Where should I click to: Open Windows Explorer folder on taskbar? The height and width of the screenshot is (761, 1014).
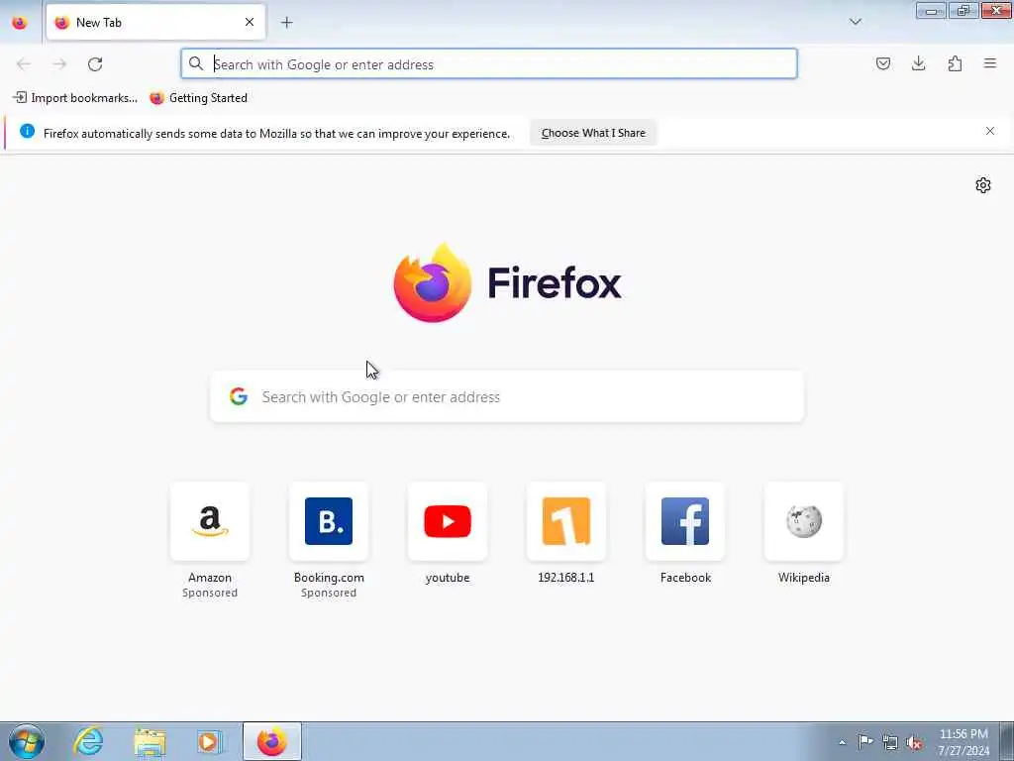click(151, 741)
